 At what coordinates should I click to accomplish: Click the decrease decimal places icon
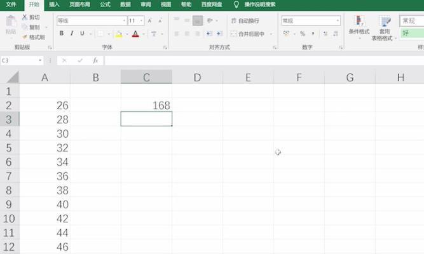(x=336, y=34)
